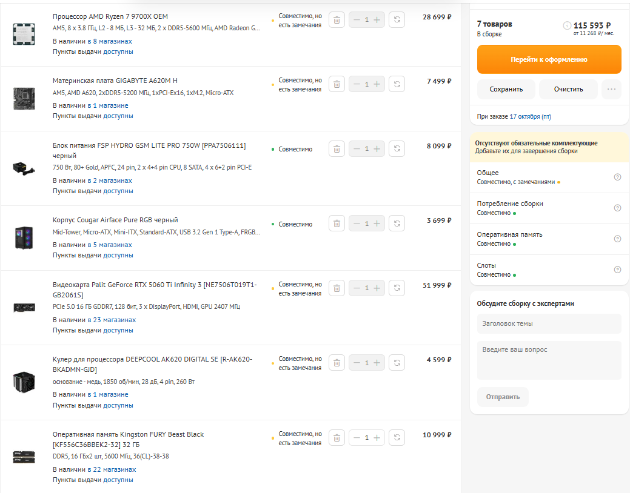Open the GIGABYTE motherboard thumbnail image
Viewport: 630px width, 493px height.
[x=24, y=98]
